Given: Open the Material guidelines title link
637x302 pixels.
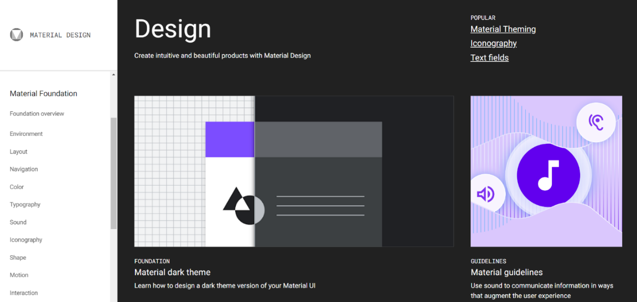Looking at the screenshot, I should click(507, 272).
